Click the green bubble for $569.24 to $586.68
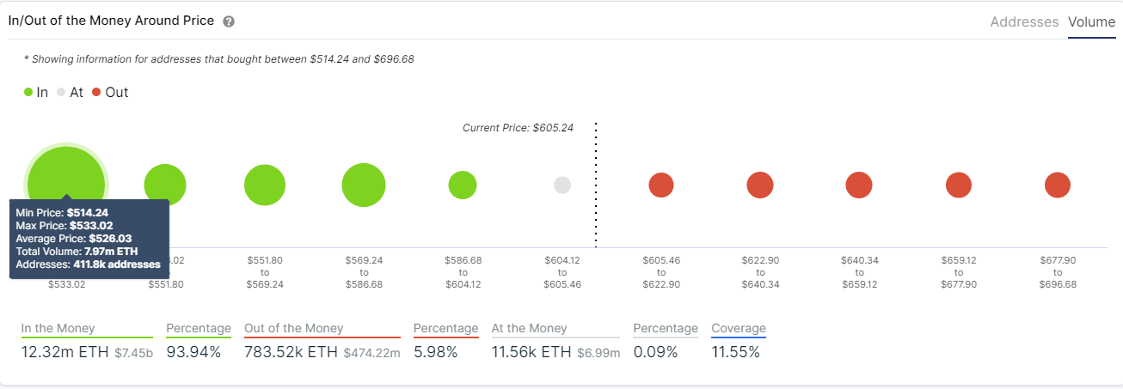This screenshot has width=1123, height=389. tap(364, 185)
